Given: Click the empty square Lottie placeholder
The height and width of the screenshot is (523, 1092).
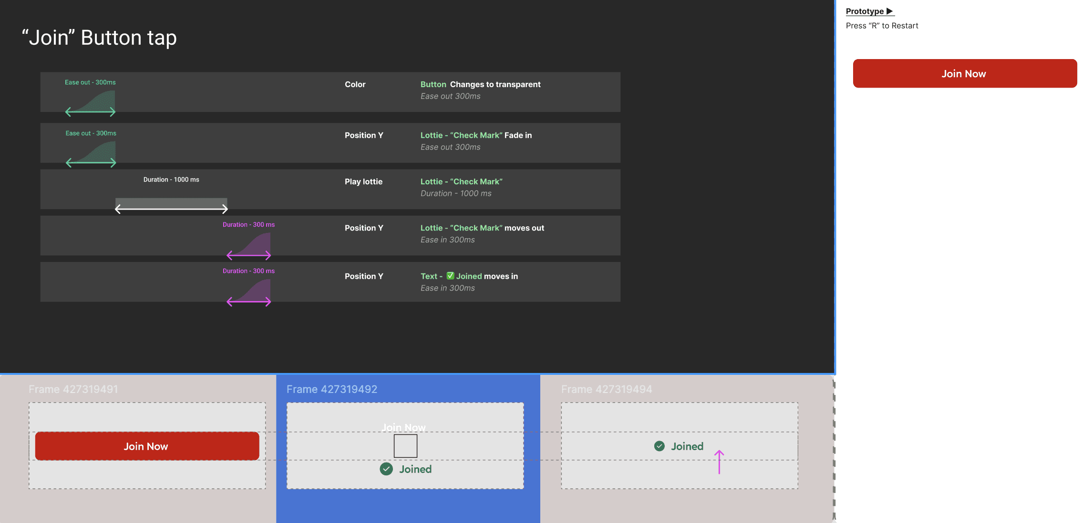Looking at the screenshot, I should (405, 446).
